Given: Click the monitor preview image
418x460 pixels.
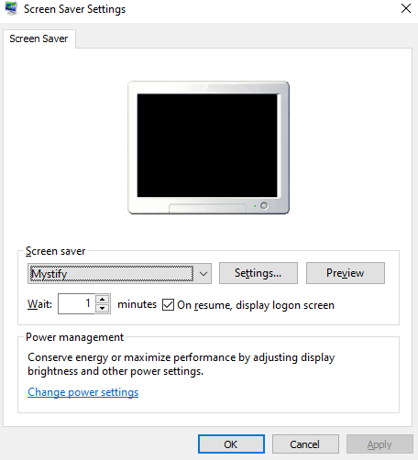Looking at the screenshot, I should coord(208,148).
